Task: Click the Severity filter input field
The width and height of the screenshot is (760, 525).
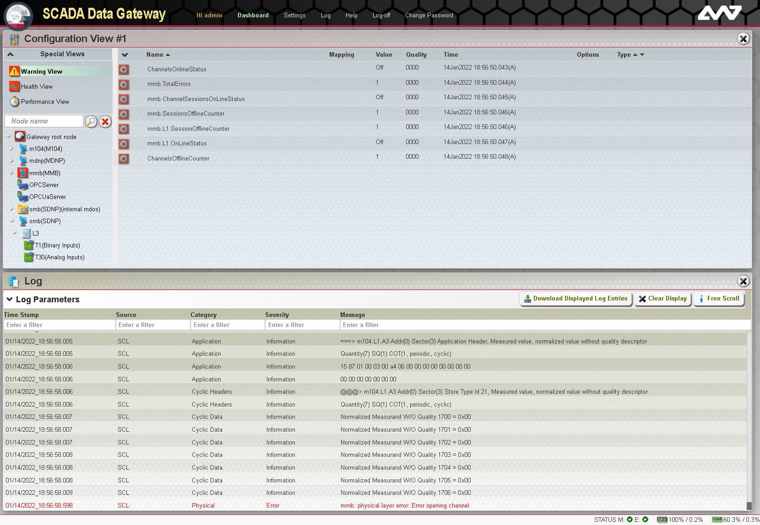Action: tap(302, 325)
